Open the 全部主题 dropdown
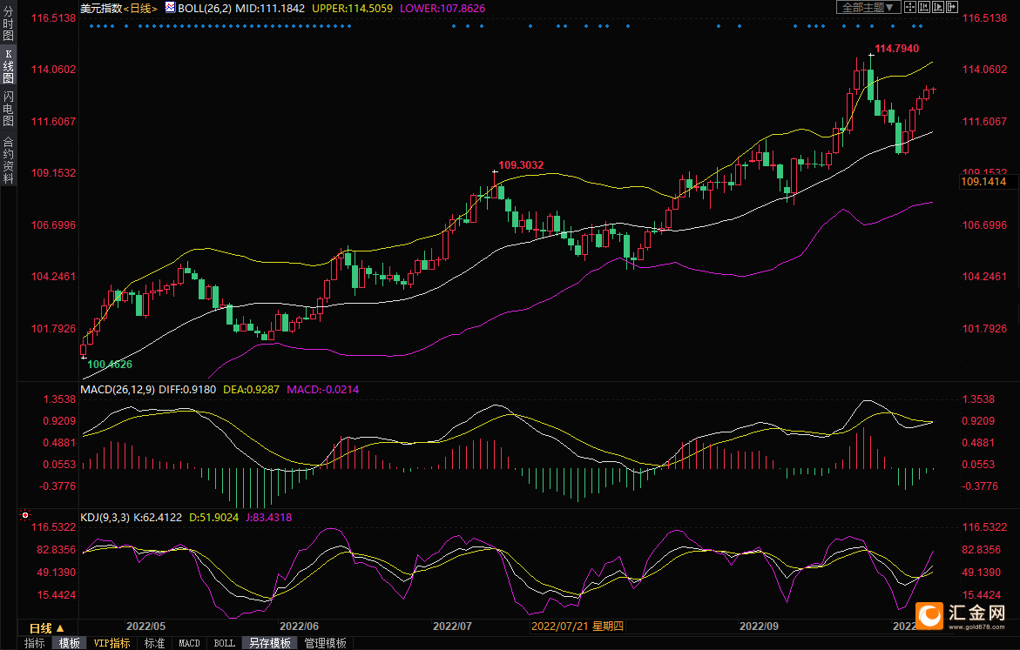1020x650 pixels. pyautogui.click(x=868, y=7)
